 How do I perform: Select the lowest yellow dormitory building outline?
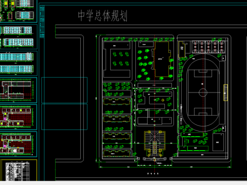(117, 153)
